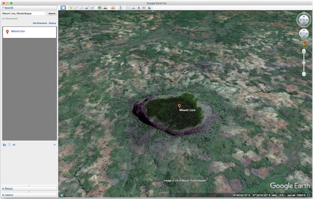Screen dimensions: 313x199
Task: Click the Save Image toolbar icon
Action: tap(139, 8)
